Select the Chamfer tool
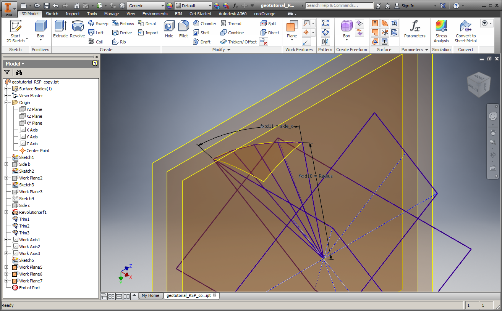This screenshot has height=311, width=502. pos(204,24)
